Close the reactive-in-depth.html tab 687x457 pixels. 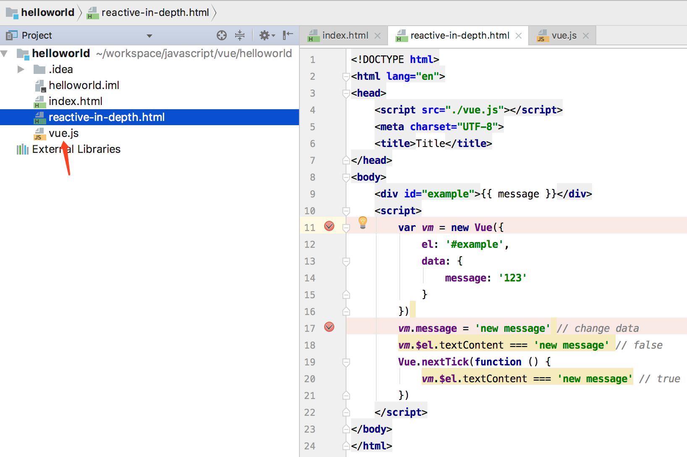coord(519,36)
